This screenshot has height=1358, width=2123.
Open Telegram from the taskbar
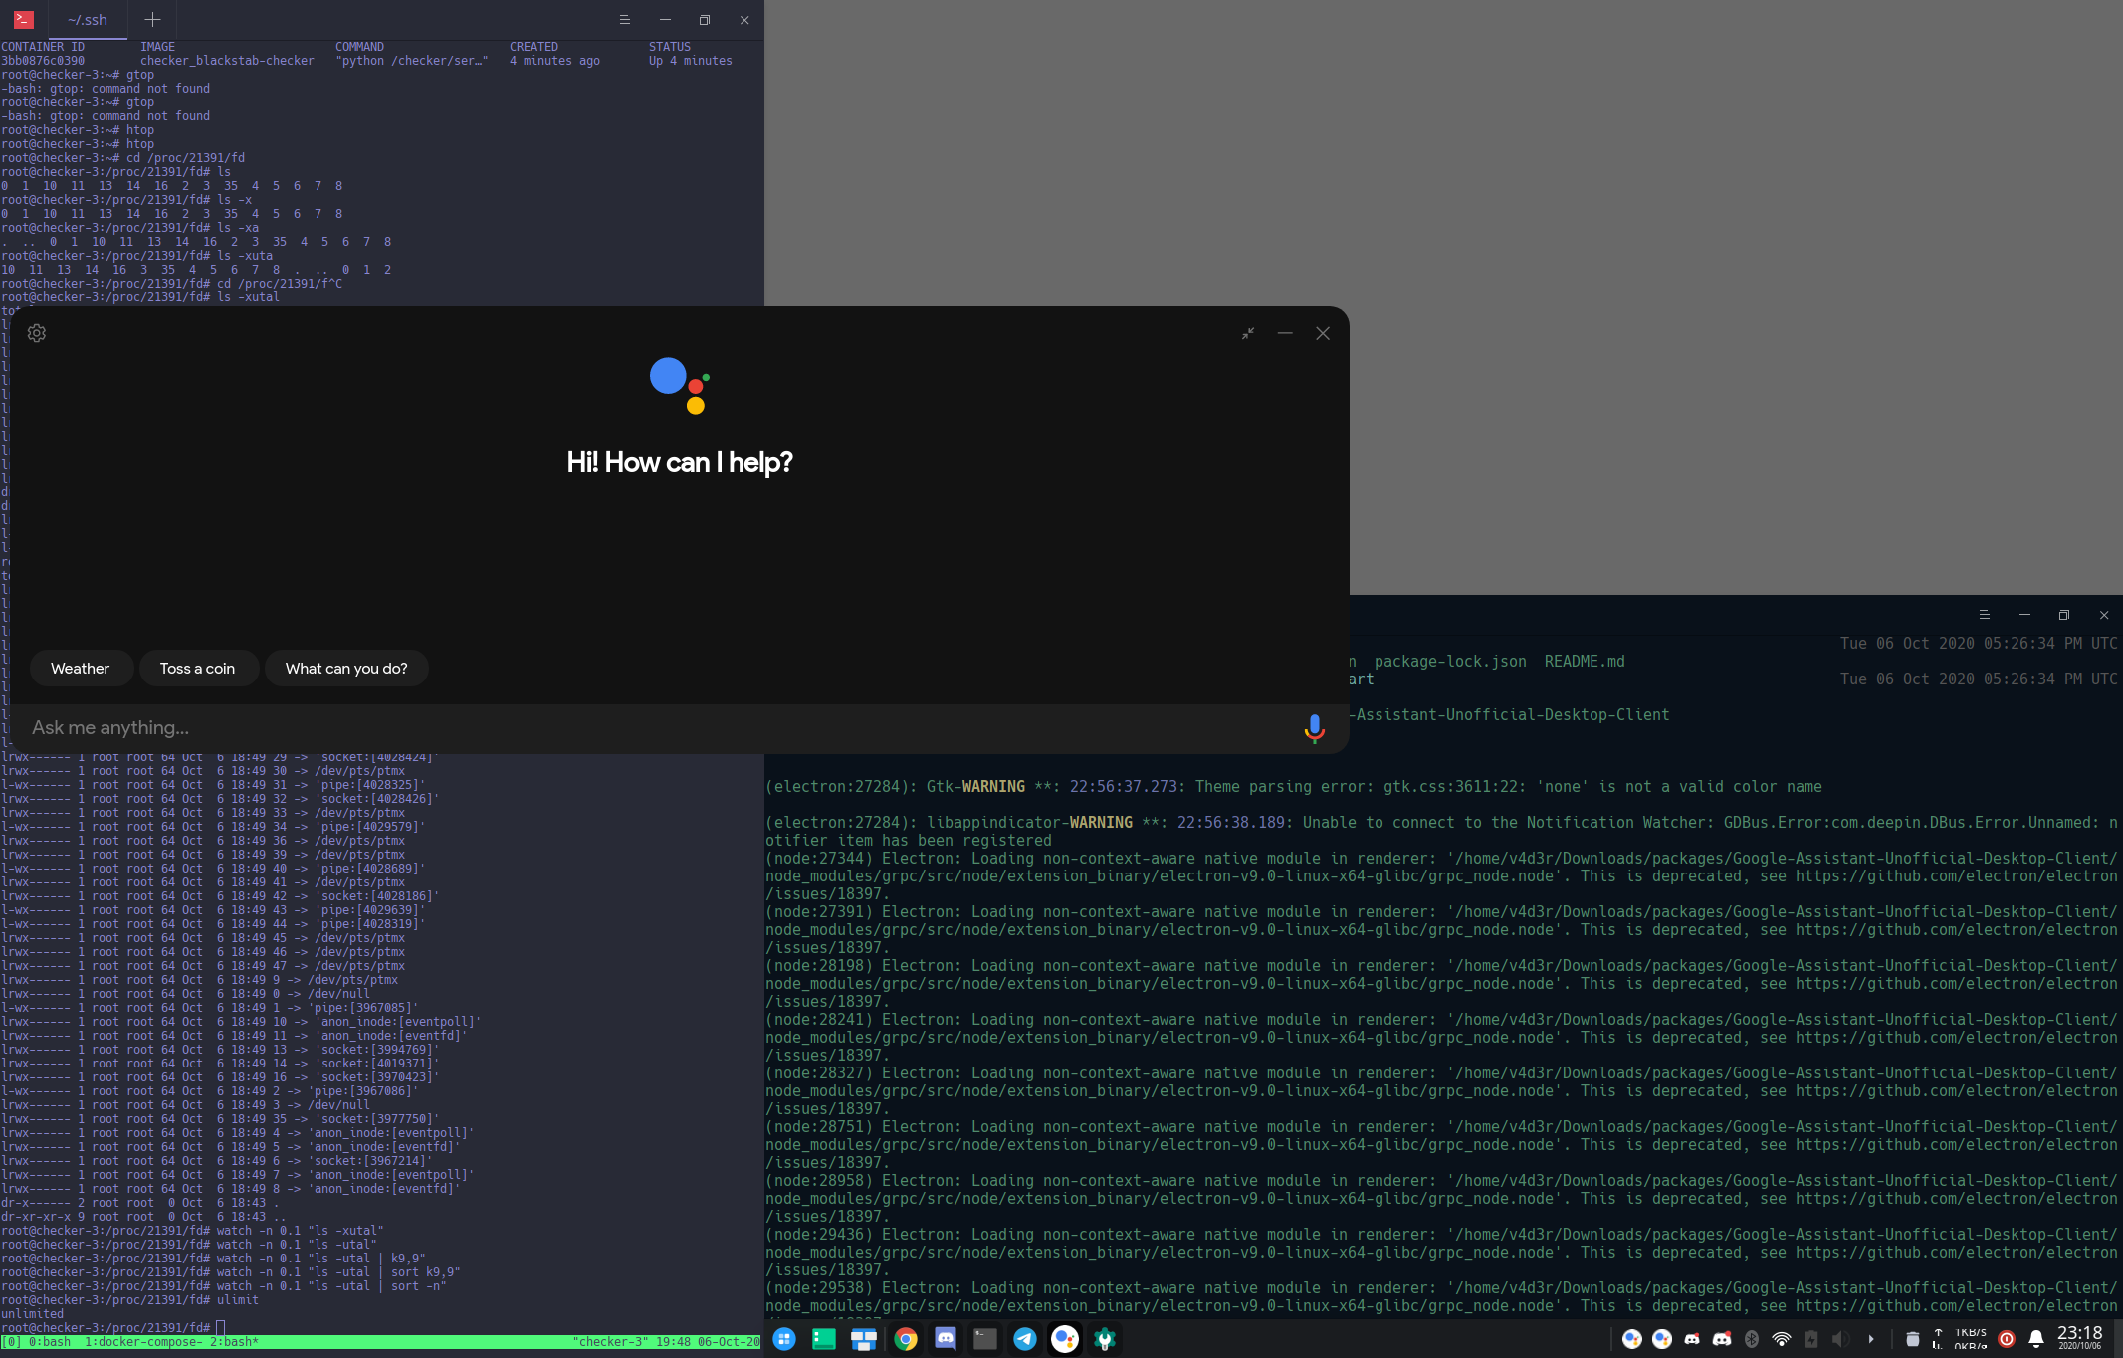[1024, 1340]
